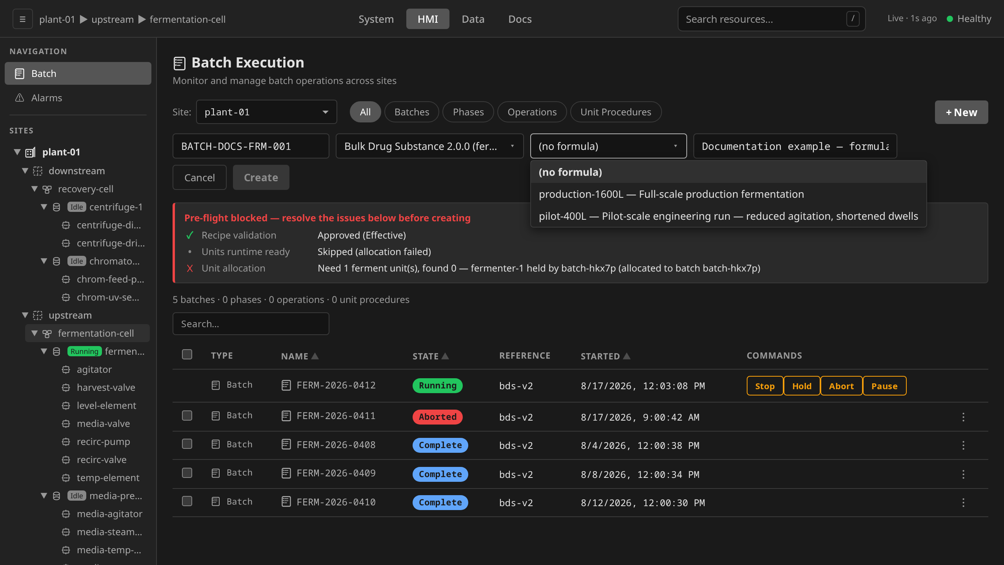The width and height of the screenshot is (1004, 565).
Task: Check the FERM-2026-0409 row checkbox
Action: [187, 473]
